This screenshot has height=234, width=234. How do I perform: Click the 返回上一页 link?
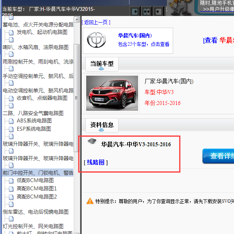click(96, 22)
